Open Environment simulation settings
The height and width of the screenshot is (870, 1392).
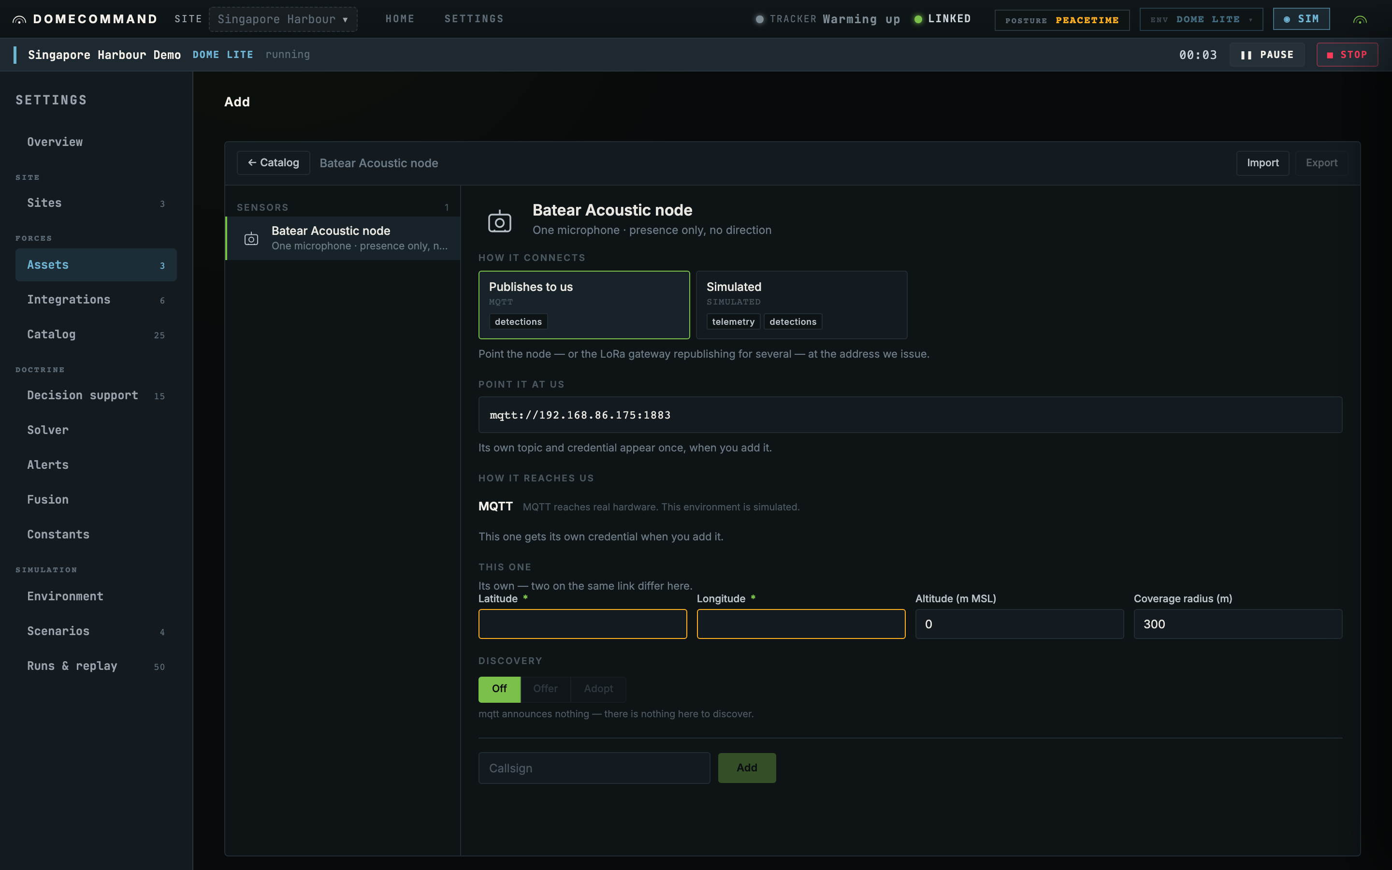click(96, 596)
